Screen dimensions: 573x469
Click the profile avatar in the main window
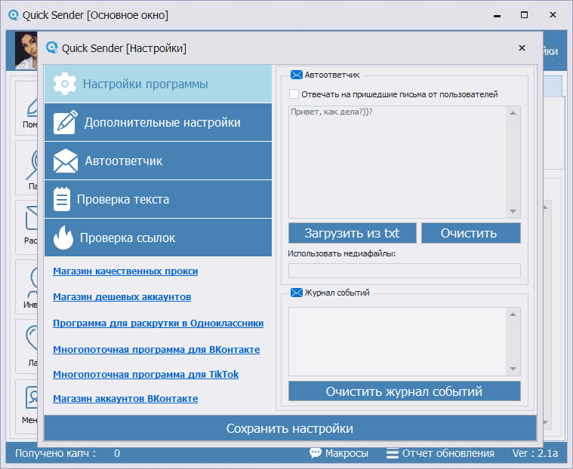tap(26, 51)
